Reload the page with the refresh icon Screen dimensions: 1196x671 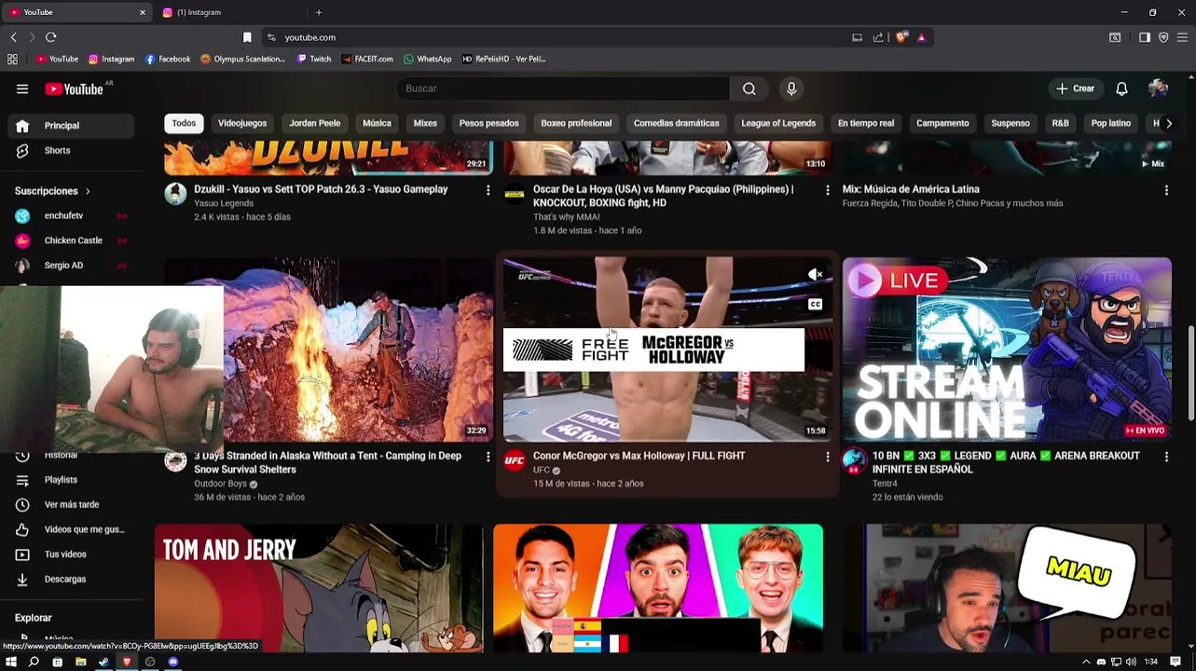(50, 37)
